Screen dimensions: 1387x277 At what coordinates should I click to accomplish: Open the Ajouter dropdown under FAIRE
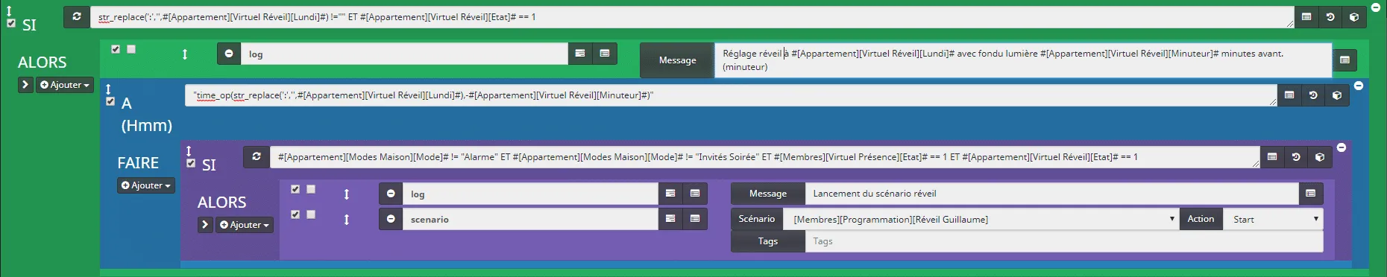point(146,185)
